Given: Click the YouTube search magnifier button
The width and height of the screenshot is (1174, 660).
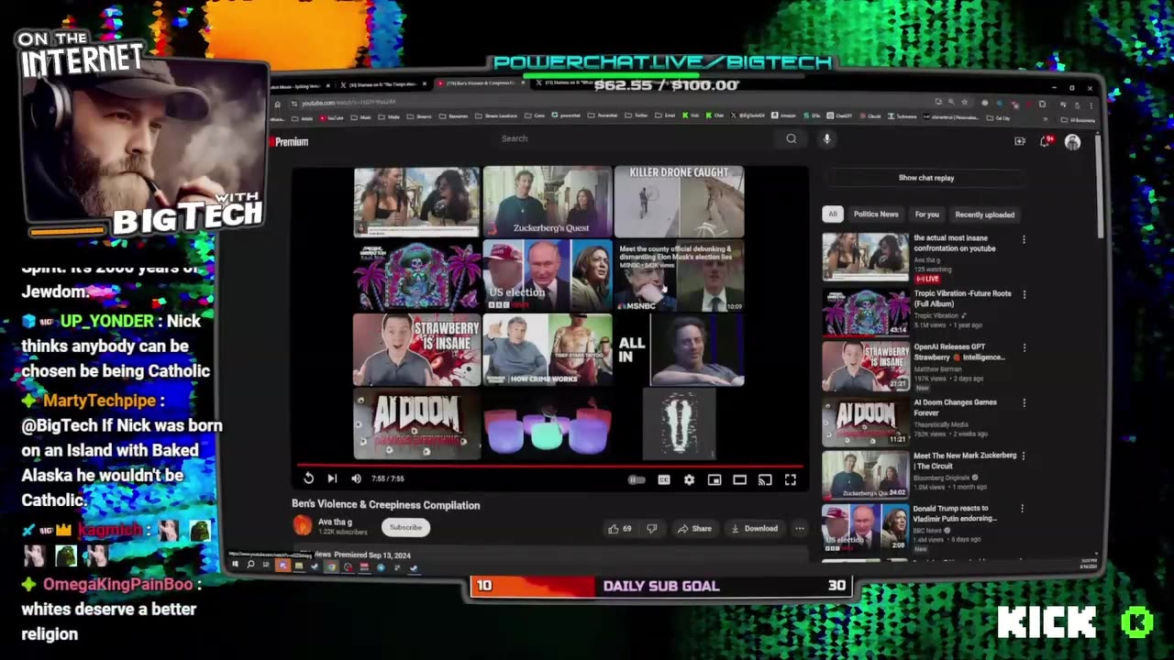Looking at the screenshot, I should pos(791,138).
